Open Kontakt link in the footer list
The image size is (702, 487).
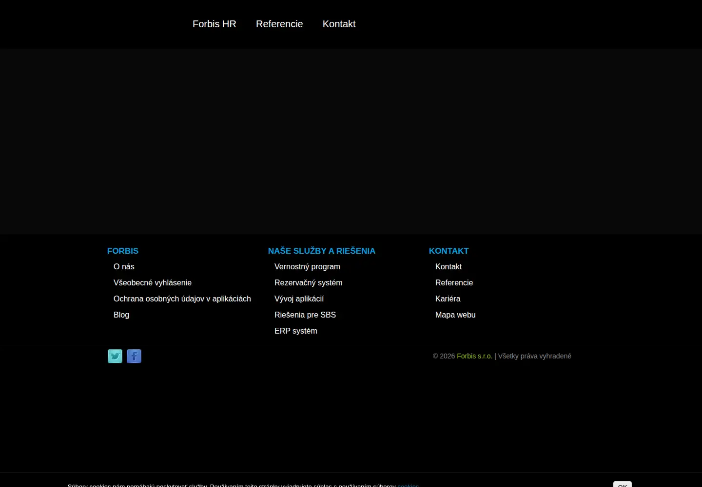(x=448, y=267)
